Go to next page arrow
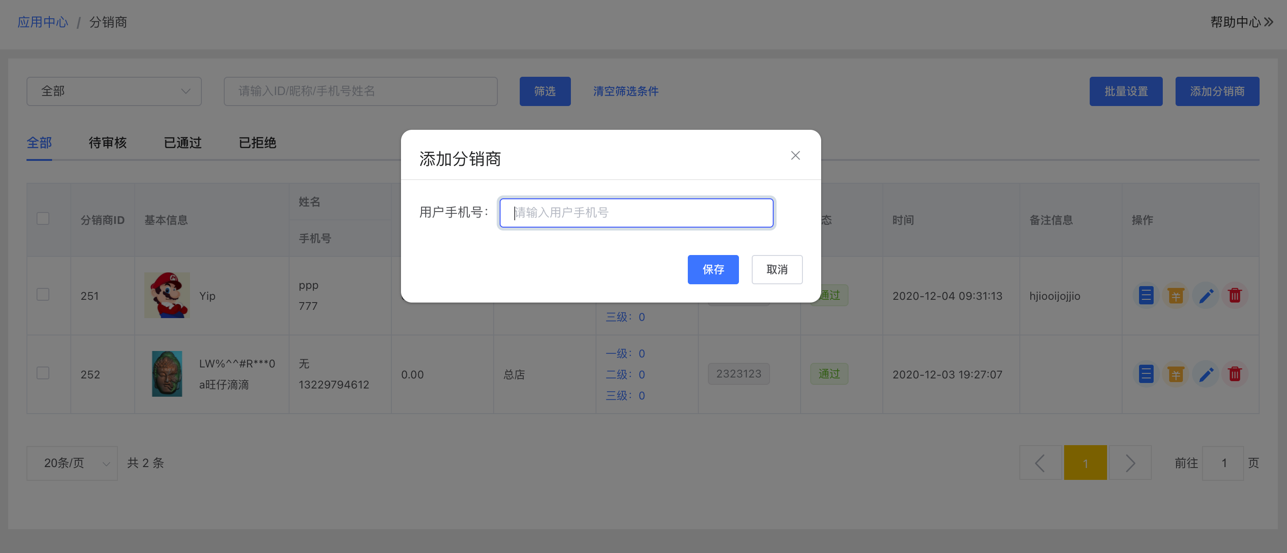This screenshot has height=553, width=1287. click(1130, 463)
